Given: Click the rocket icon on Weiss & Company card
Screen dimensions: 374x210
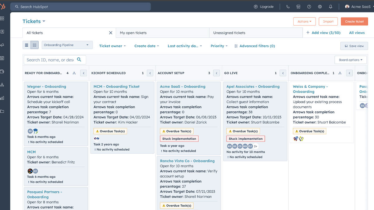Looking at the screenshot, I should coord(296,139).
